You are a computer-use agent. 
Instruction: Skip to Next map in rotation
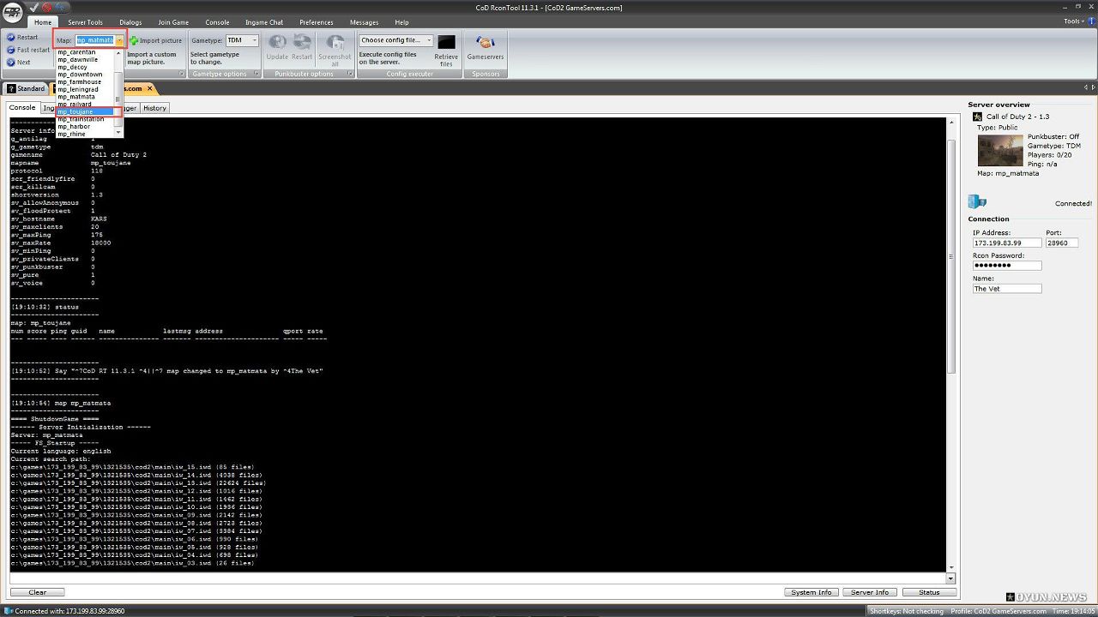(x=18, y=63)
